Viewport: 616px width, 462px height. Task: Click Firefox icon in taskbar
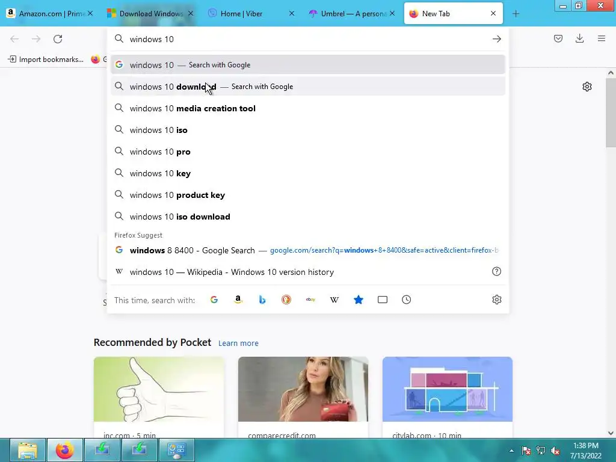pyautogui.click(x=65, y=450)
